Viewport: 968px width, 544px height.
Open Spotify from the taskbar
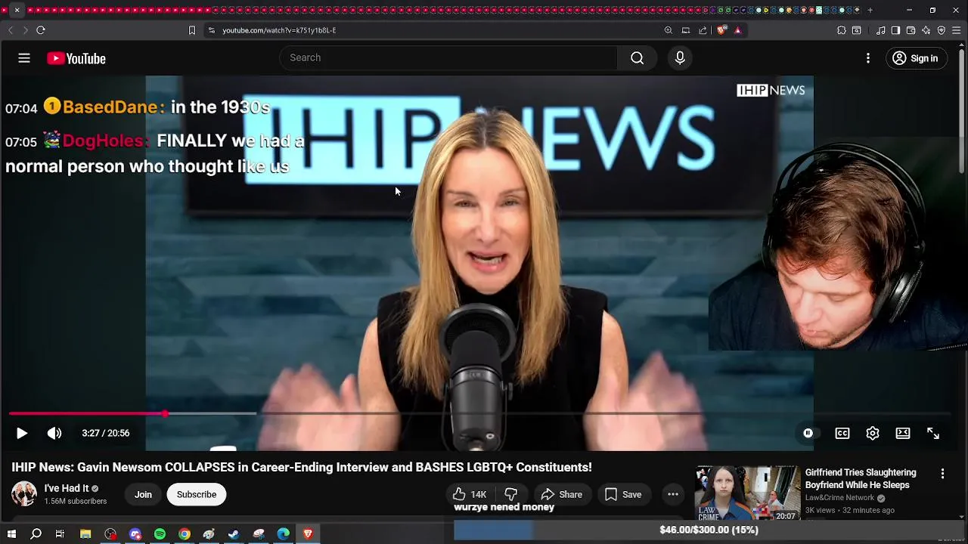(x=160, y=534)
